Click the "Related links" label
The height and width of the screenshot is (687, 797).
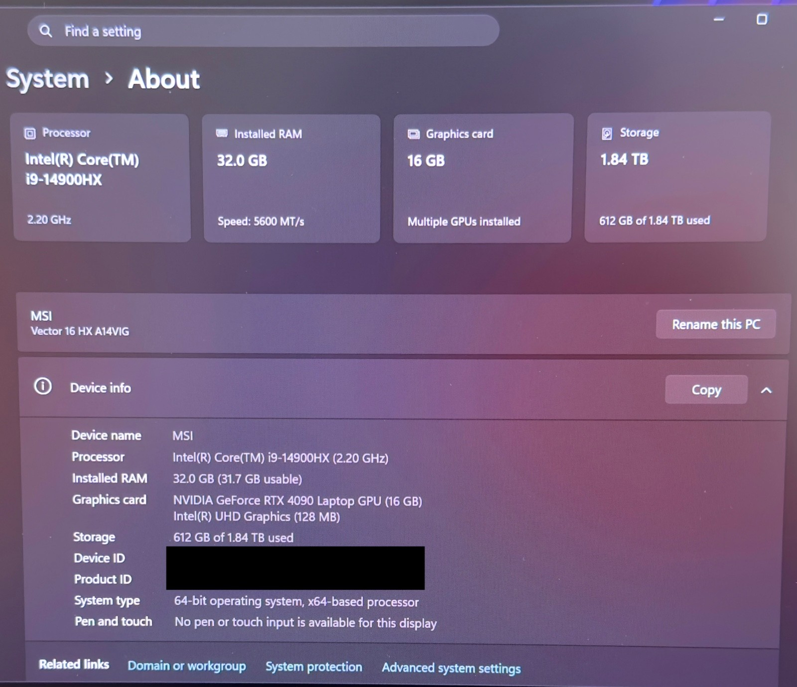74,664
